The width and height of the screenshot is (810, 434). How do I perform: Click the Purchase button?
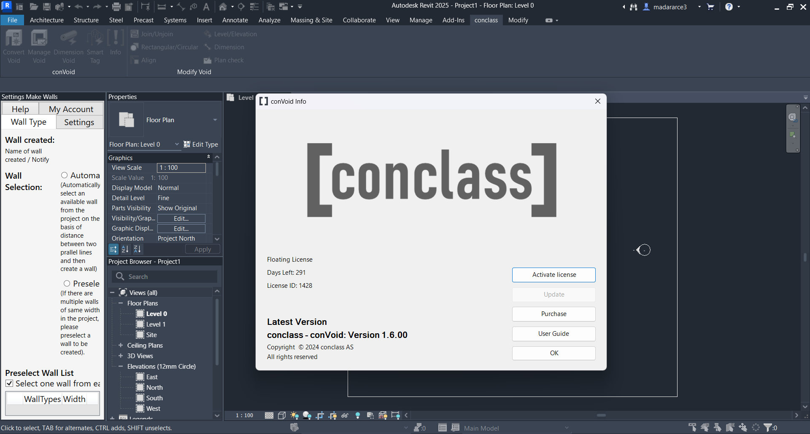pos(554,314)
